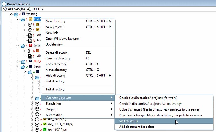Select 'Update view' menu entry
Image resolution: width=216 pixels, height=132 pixels.
(78, 44)
